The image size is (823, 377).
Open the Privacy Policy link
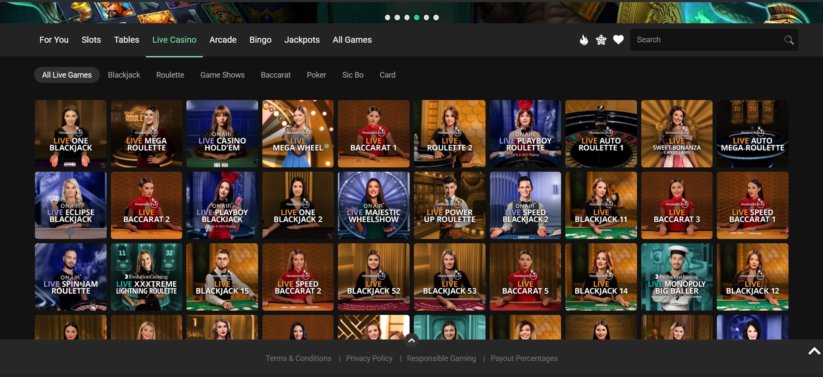pyautogui.click(x=369, y=358)
